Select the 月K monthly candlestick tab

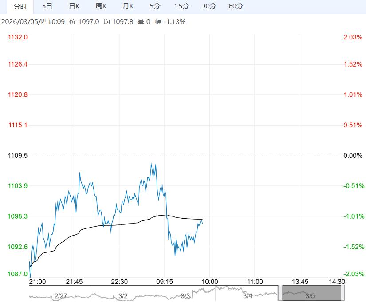click(x=128, y=7)
